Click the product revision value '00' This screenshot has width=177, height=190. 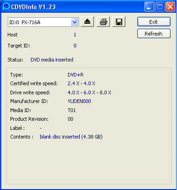pyautogui.click(x=70, y=119)
